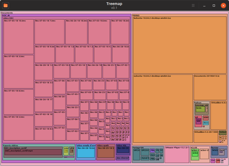Open the folder chooser icon in header

6,6
